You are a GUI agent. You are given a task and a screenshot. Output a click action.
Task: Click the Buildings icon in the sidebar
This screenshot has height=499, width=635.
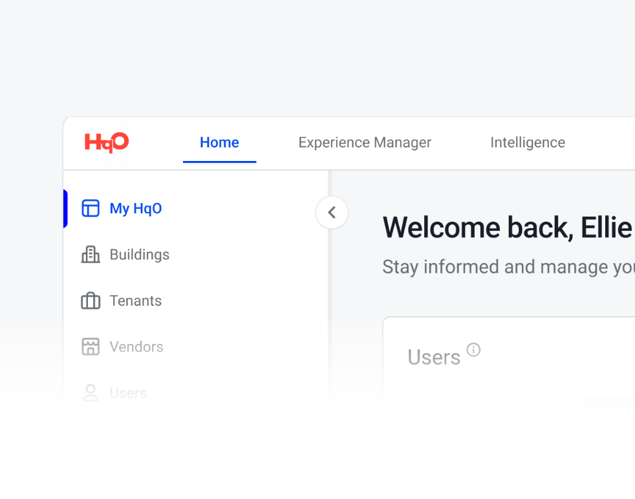click(91, 255)
